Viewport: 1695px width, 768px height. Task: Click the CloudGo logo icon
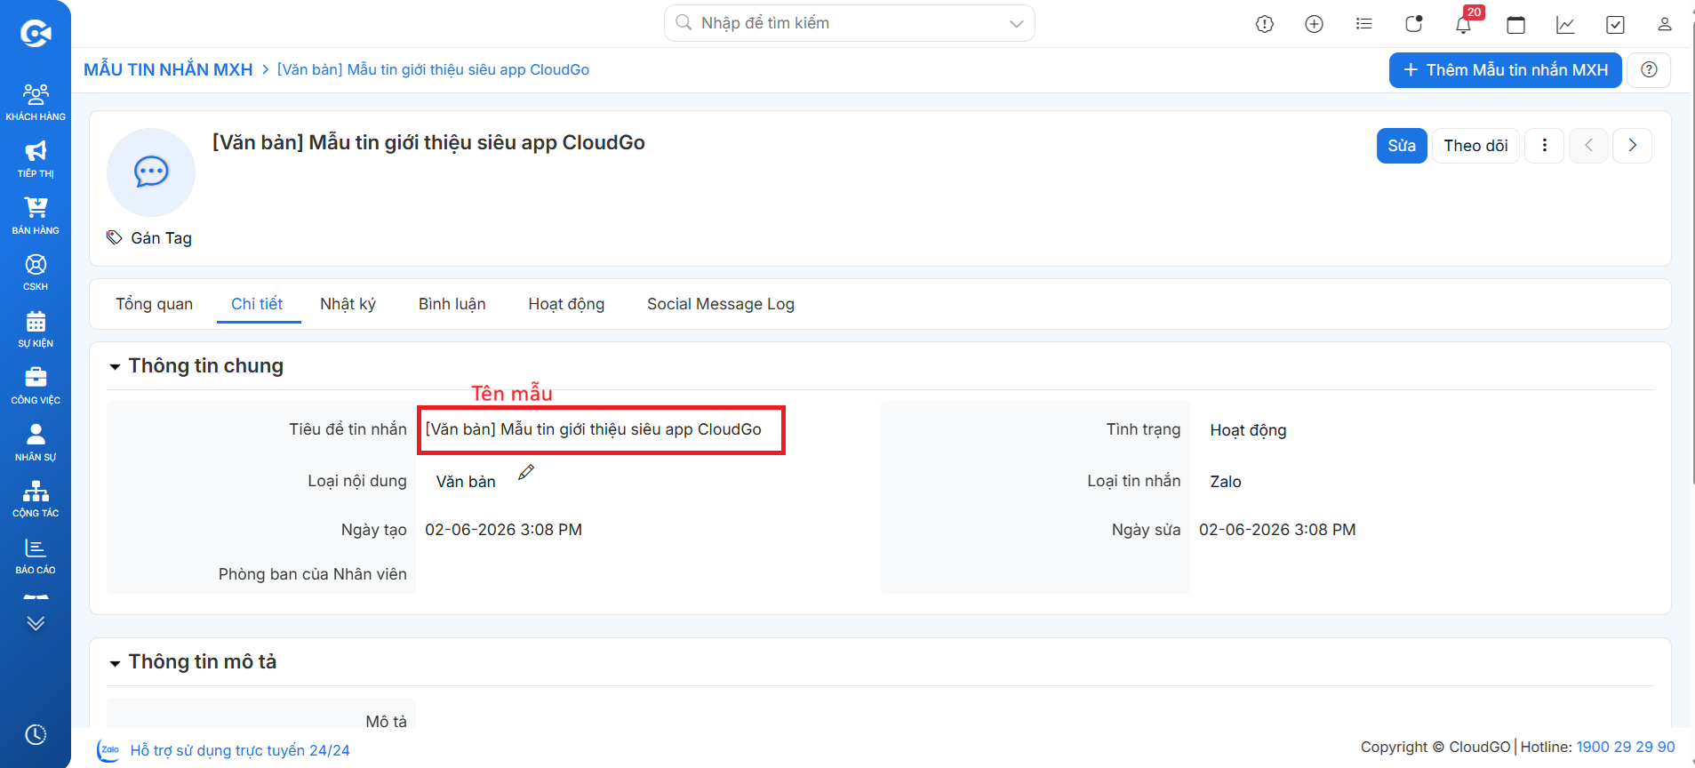click(36, 34)
